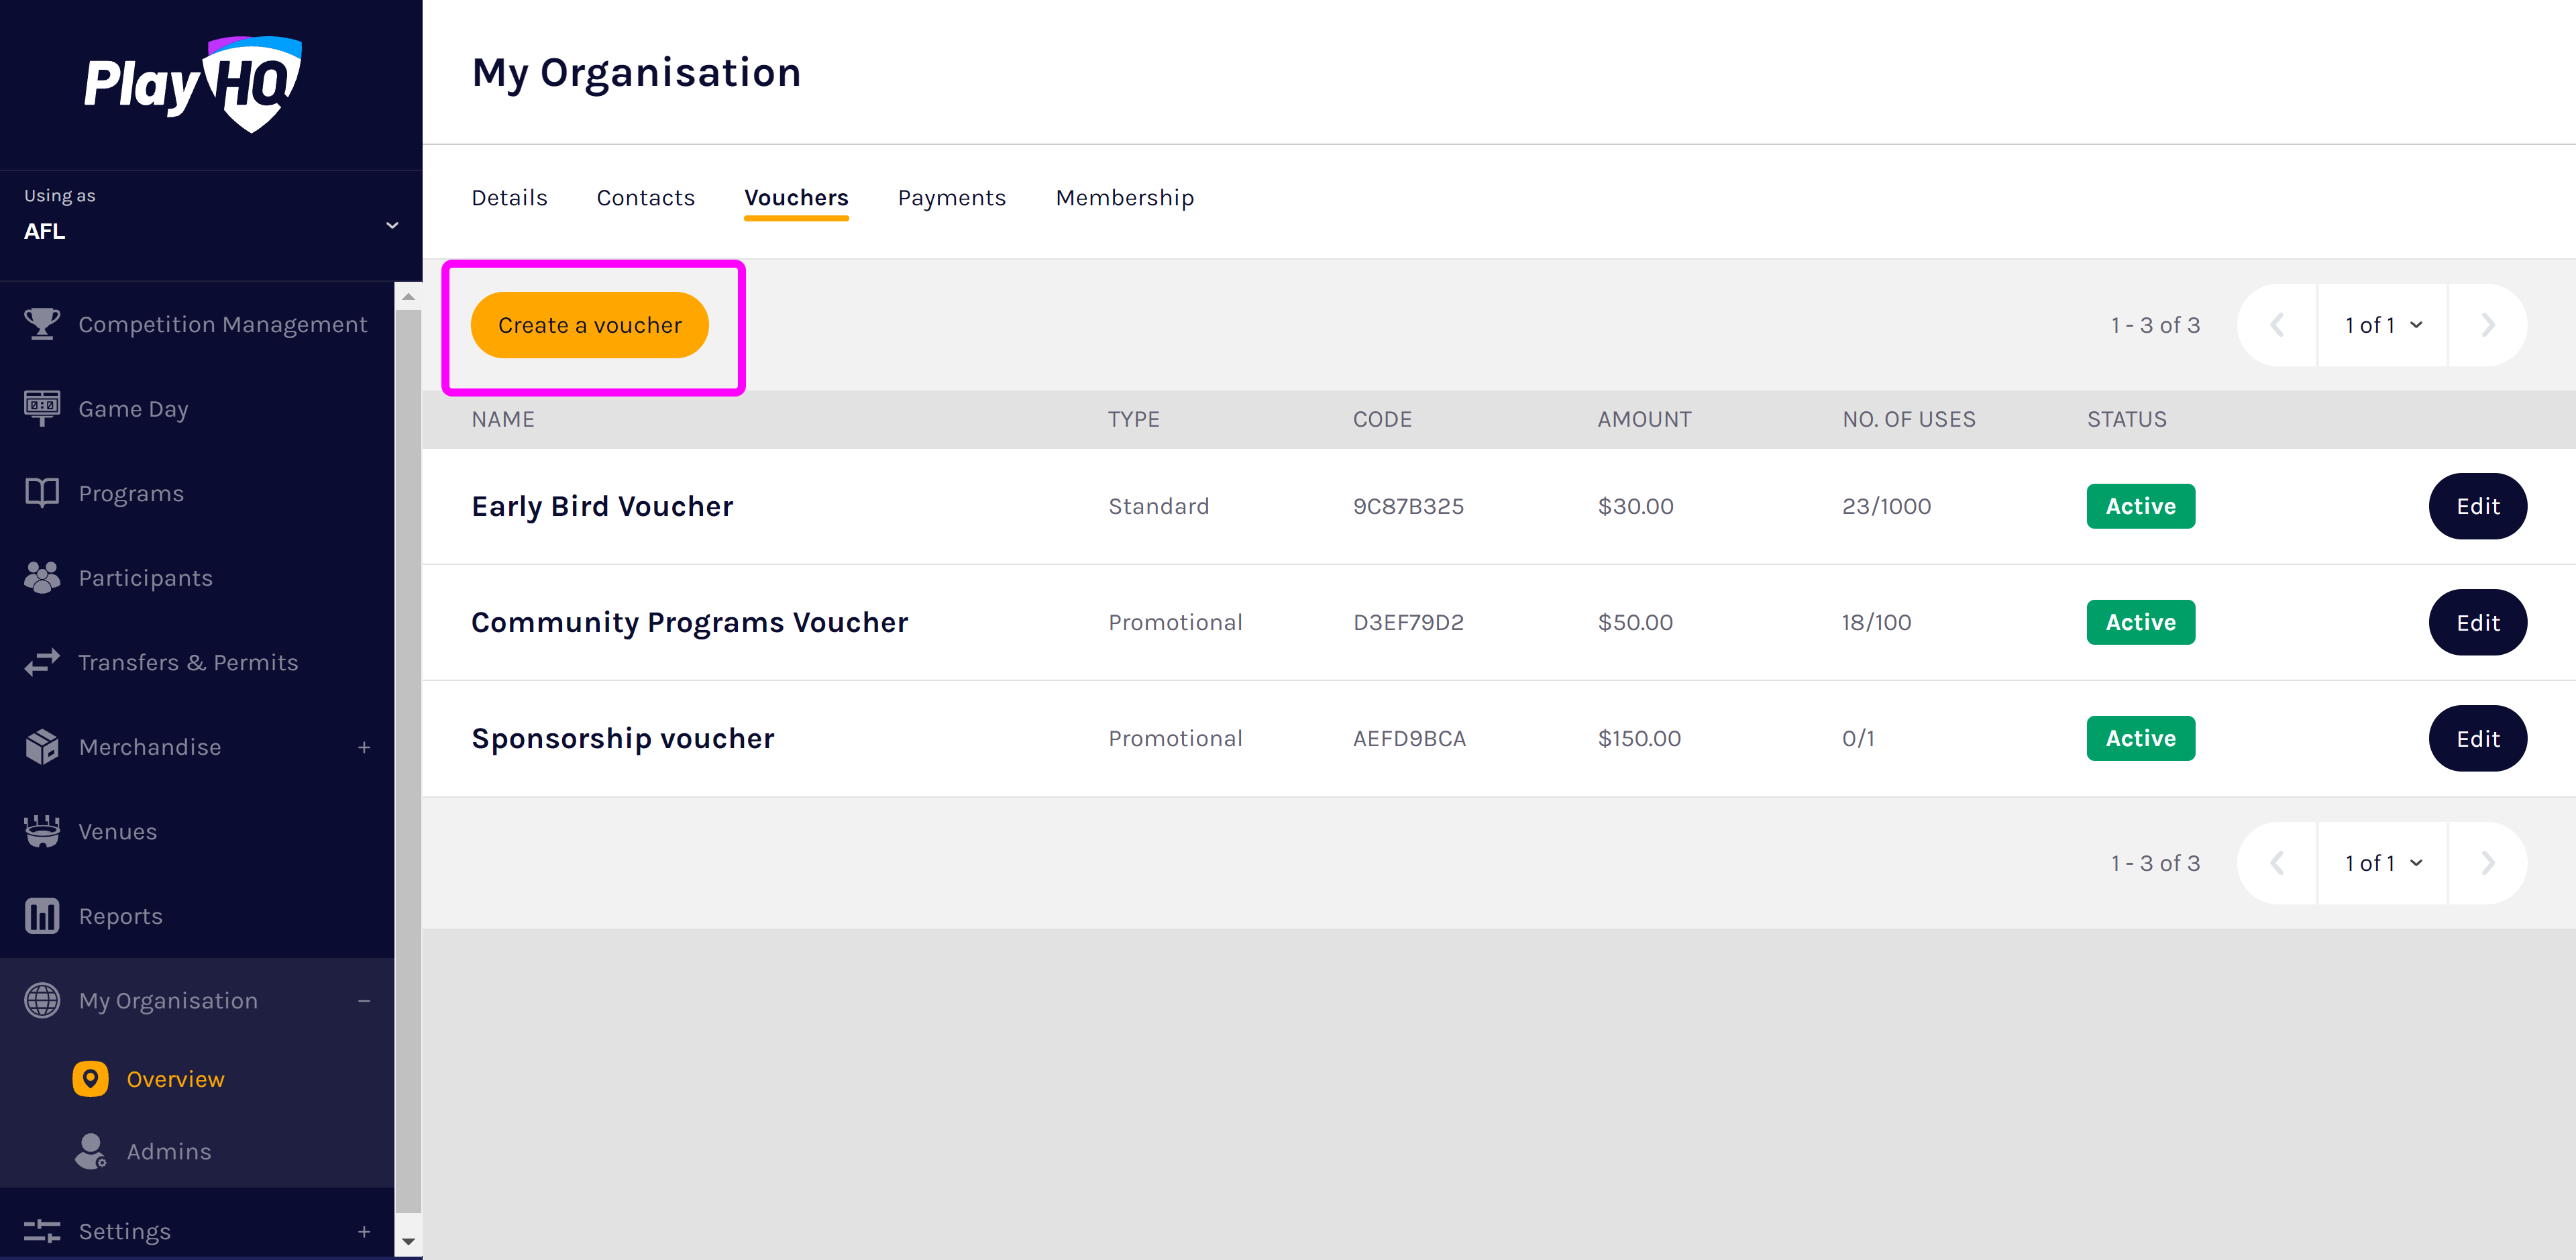The width and height of the screenshot is (2576, 1260).
Task: Collapse the My Organisation menu section
Action: click(x=364, y=1001)
